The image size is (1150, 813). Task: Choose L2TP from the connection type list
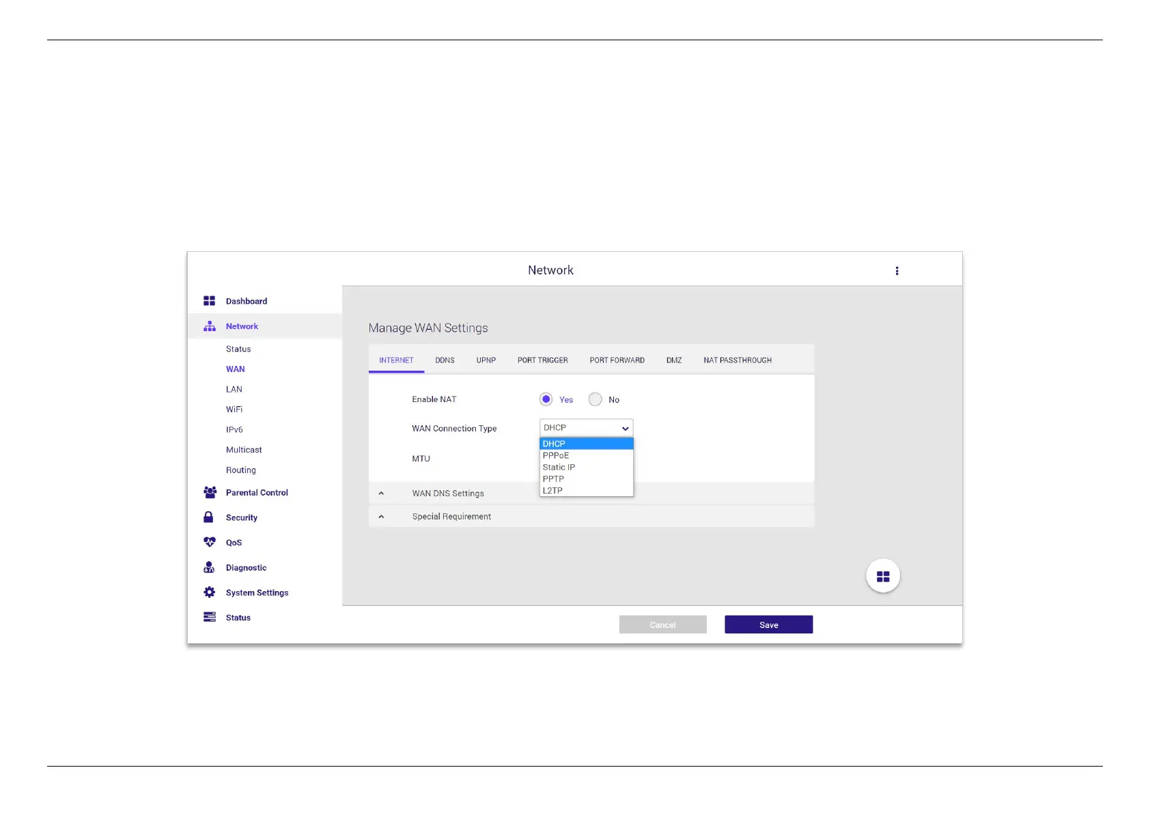[587, 490]
